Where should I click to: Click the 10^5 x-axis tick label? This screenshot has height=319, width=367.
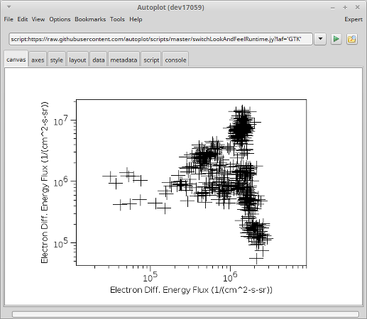click(150, 277)
